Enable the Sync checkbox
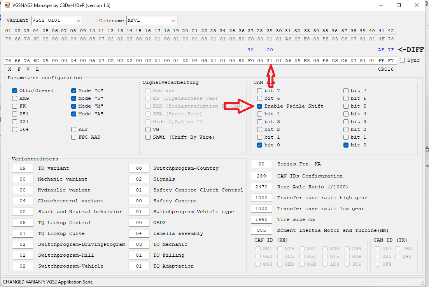The width and height of the screenshot is (429, 287). (402, 60)
